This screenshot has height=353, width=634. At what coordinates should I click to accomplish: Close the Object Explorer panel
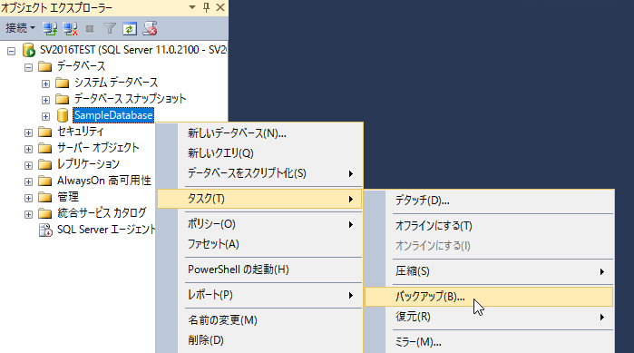point(220,7)
